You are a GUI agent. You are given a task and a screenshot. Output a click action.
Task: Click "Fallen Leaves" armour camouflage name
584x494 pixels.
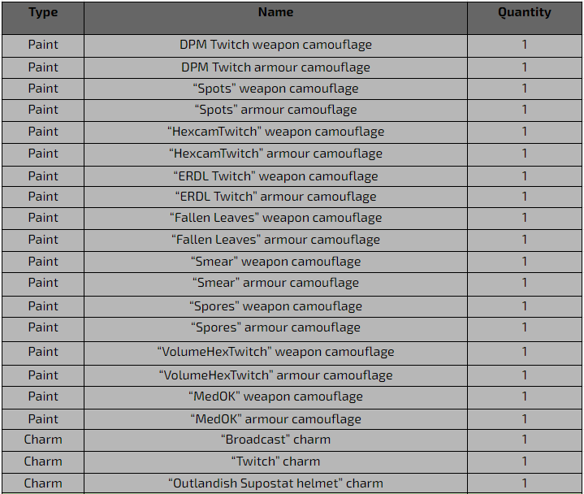[x=275, y=240]
